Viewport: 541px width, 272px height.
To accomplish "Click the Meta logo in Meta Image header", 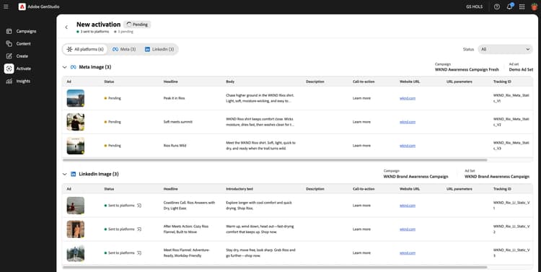I will pos(73,67).
